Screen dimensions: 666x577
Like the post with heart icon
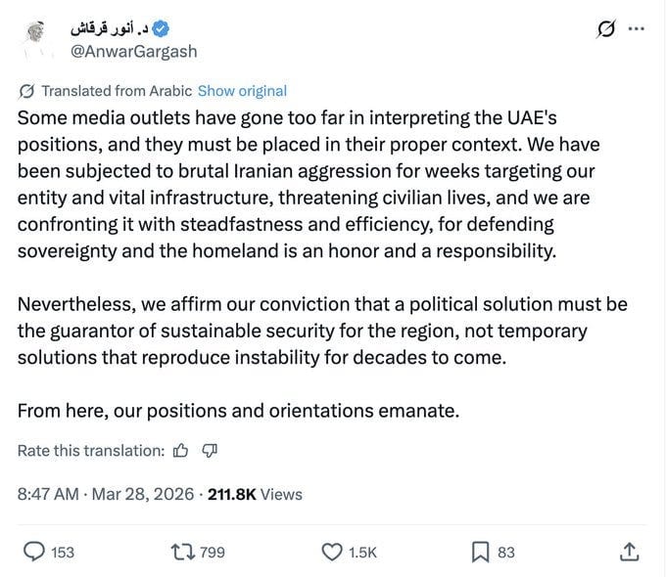tap(332, 552)
